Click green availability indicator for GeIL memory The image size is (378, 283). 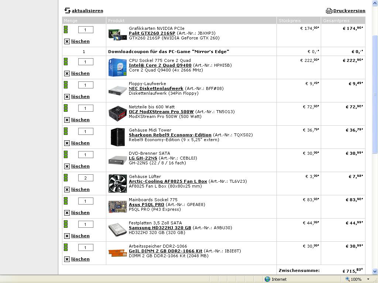tap(66, 247)
